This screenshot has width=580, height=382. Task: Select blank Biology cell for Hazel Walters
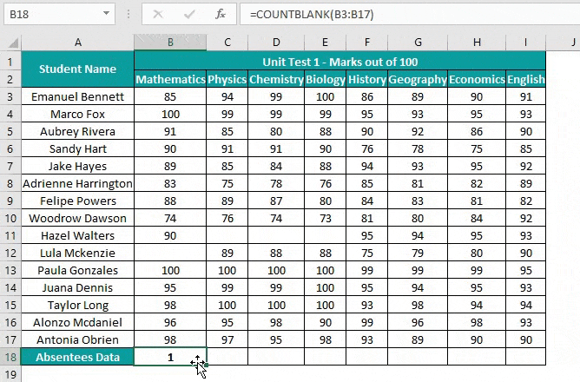(x=325, y=235)
